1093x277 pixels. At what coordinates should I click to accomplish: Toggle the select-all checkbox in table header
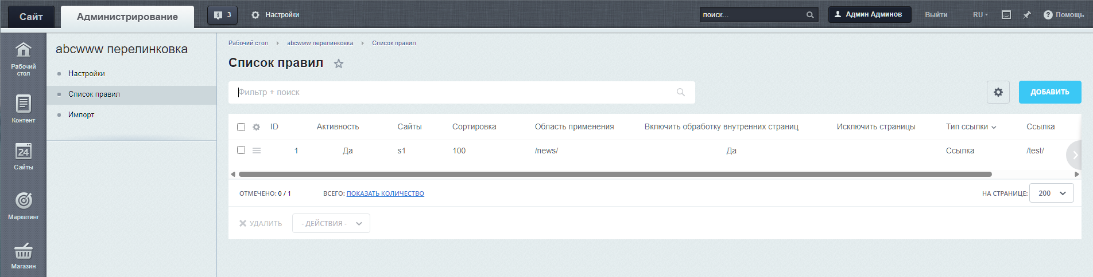click(241, 127)
